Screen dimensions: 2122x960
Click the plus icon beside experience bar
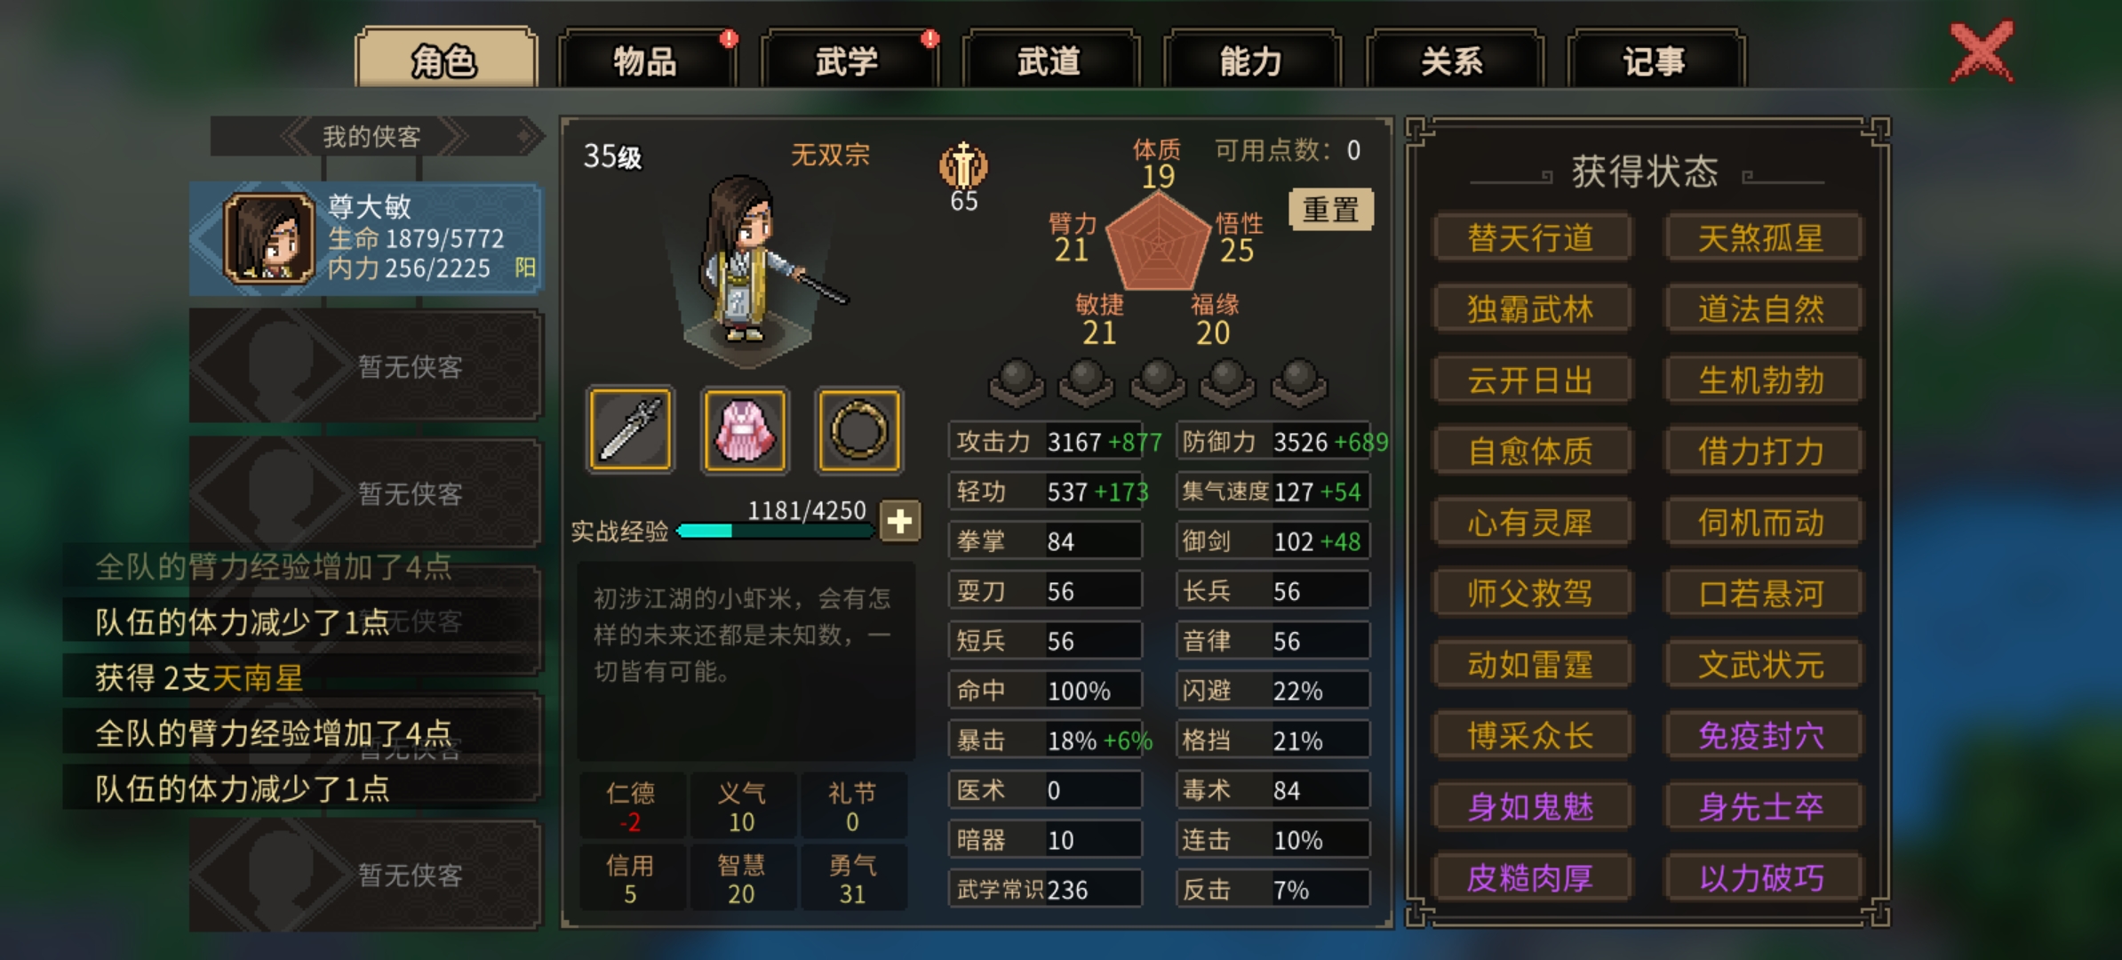click(x=900, y=521)
